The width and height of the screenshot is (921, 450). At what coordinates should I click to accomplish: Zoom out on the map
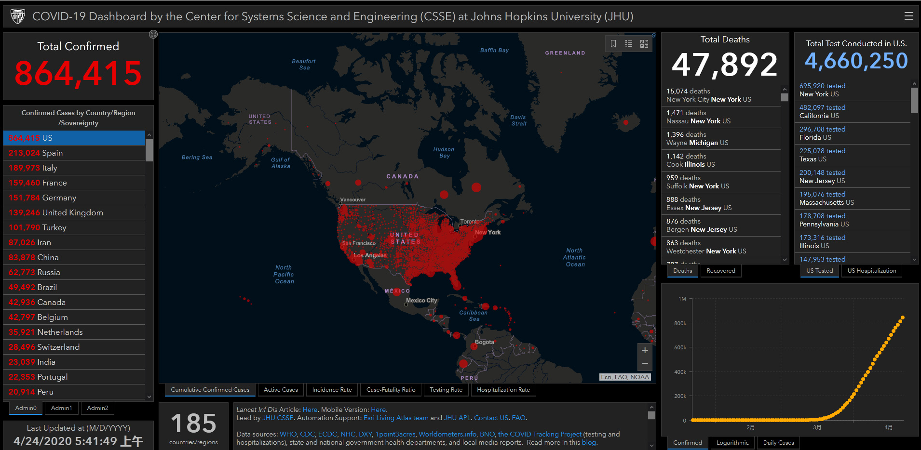coord(645,363)
